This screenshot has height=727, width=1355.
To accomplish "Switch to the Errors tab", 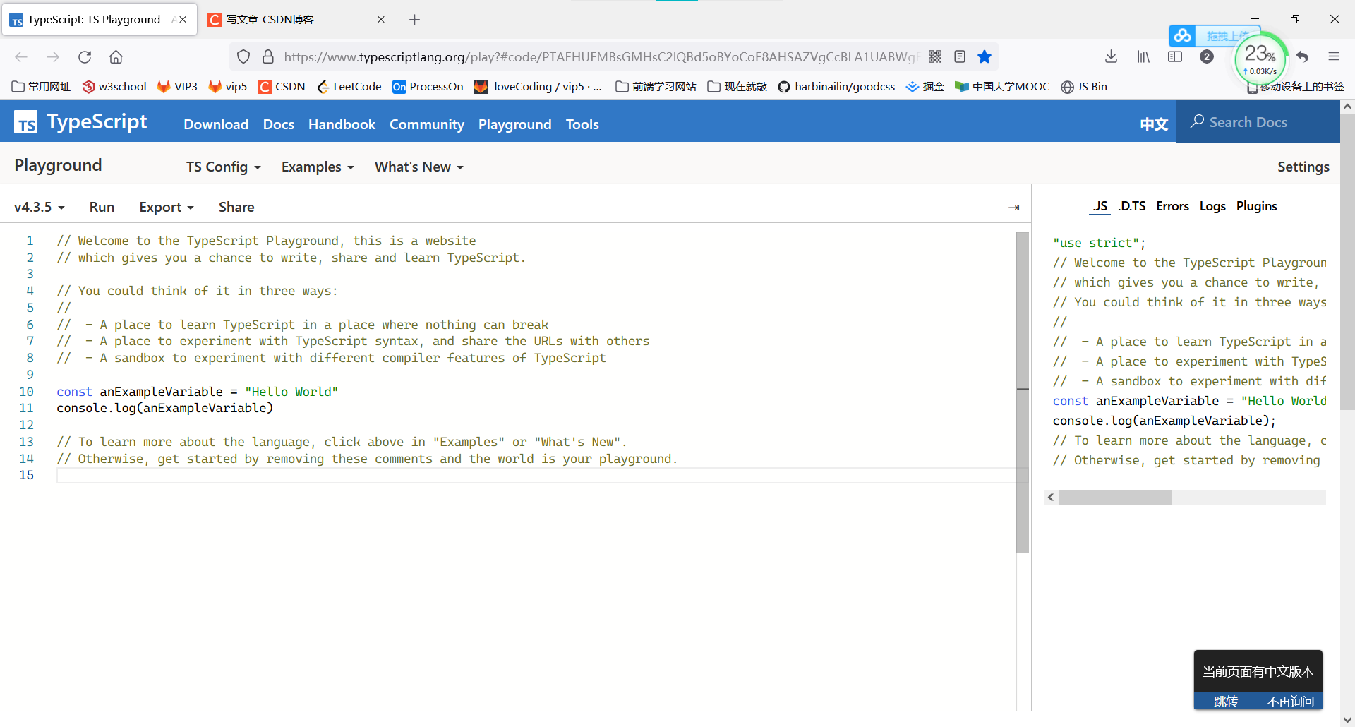I will 1172,206.
